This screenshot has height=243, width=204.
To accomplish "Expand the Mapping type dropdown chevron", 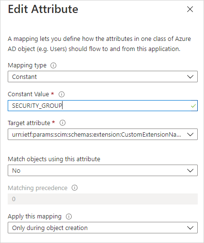I will [190, 77].
